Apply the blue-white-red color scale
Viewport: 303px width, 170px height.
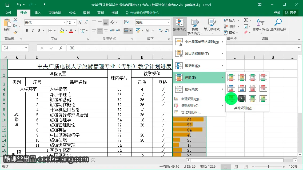[231, 88]
